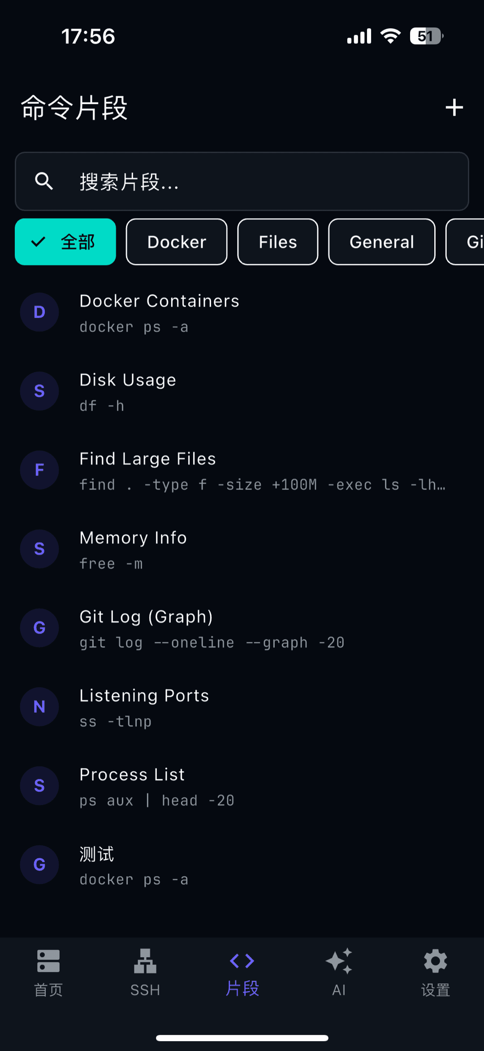Tap the D avatar of Docker Containers
This screenshot has width=484, height=1051.
click(39, 312)
